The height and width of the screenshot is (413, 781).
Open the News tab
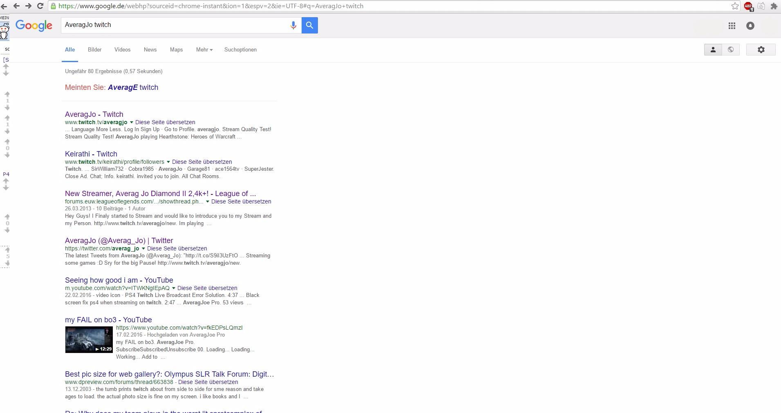150,50
